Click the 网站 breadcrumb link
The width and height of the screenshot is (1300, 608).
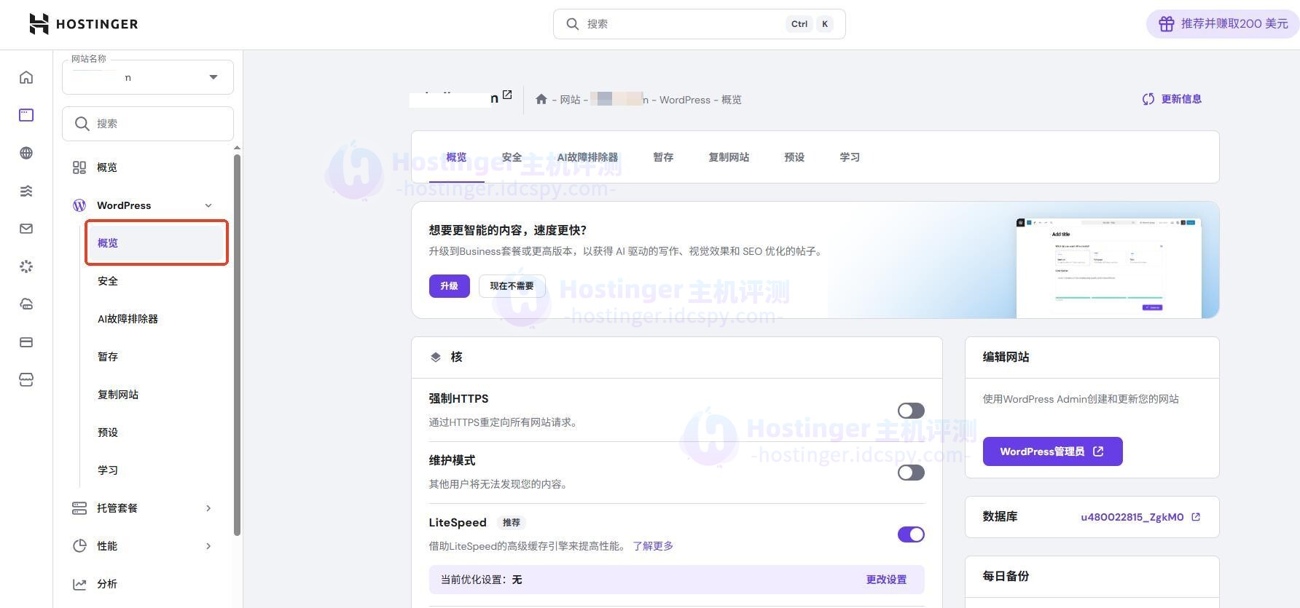click(570, 100)
